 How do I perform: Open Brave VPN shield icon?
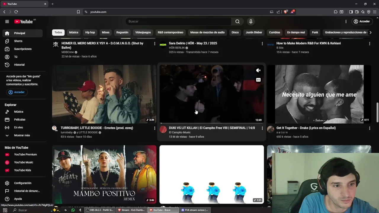[369, 12]
